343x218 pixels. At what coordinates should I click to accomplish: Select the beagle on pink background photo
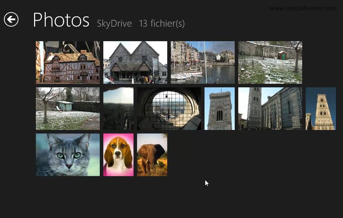coord(118,155)
